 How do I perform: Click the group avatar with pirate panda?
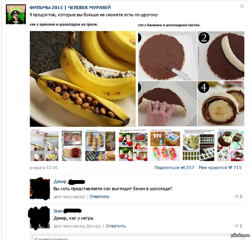point(16,14)
